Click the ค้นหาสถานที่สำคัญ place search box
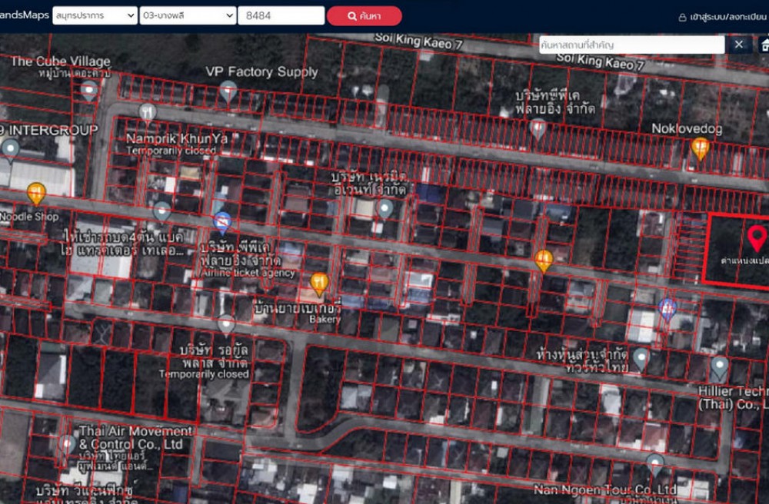The height and width of the screenshot is (504, 769). 631,45
